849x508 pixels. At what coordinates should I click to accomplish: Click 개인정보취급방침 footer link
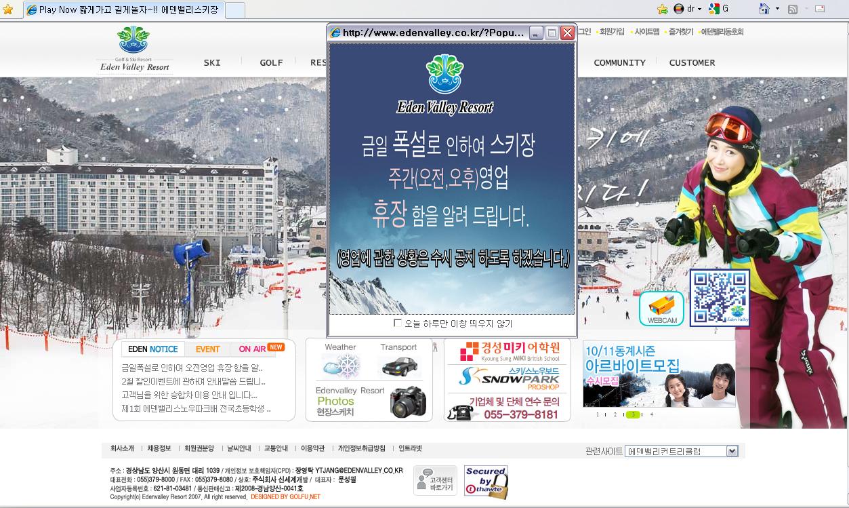pos(362,448)
